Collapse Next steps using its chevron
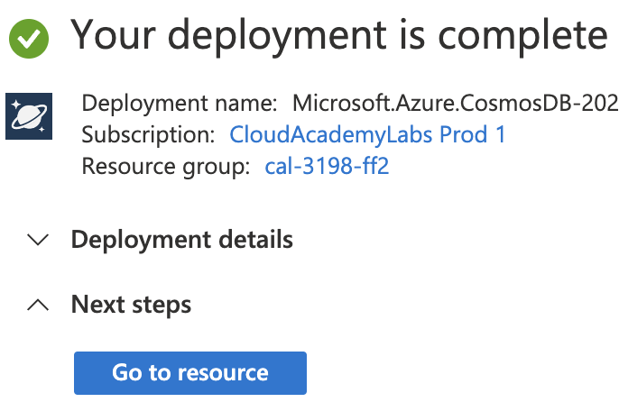This screenshot has height=402, width=619. (x=38, y=305)
